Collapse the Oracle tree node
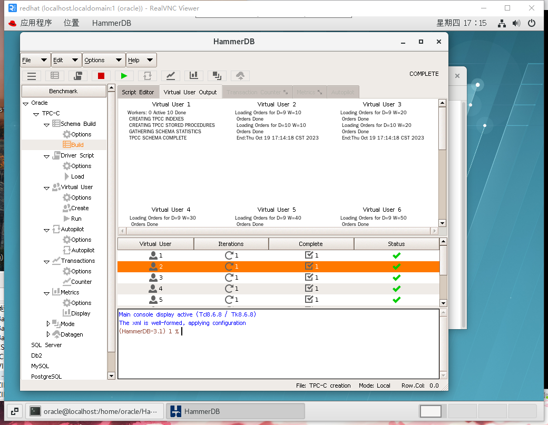Viewport: 548px width, 425px height. (25, 103)
